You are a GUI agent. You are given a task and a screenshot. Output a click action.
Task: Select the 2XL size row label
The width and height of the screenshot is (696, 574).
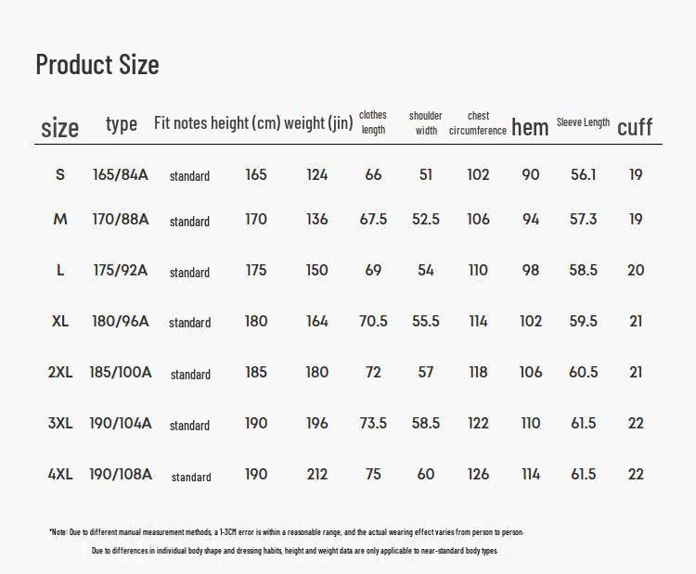[60, 372]
